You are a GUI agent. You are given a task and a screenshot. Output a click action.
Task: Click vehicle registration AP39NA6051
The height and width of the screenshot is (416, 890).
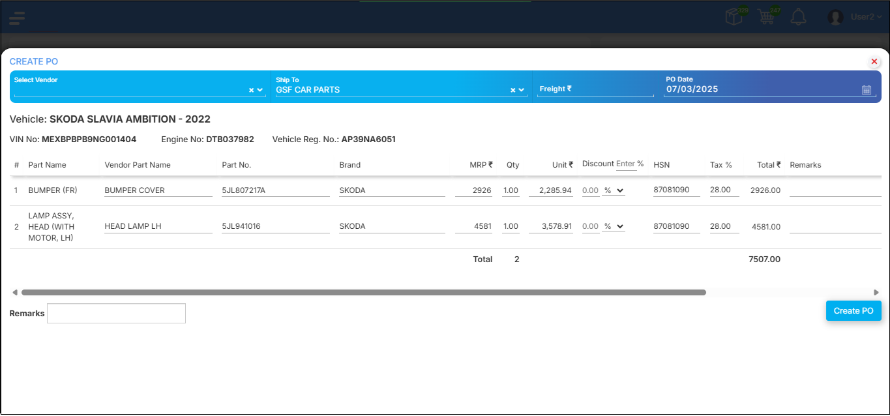pyautogui.click(x=368, y=140)
